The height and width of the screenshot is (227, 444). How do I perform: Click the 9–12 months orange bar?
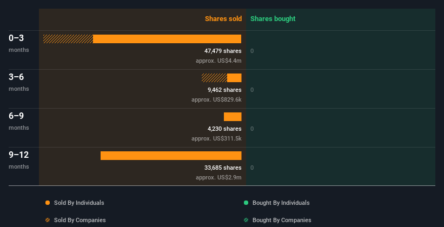tap(171, 156)
